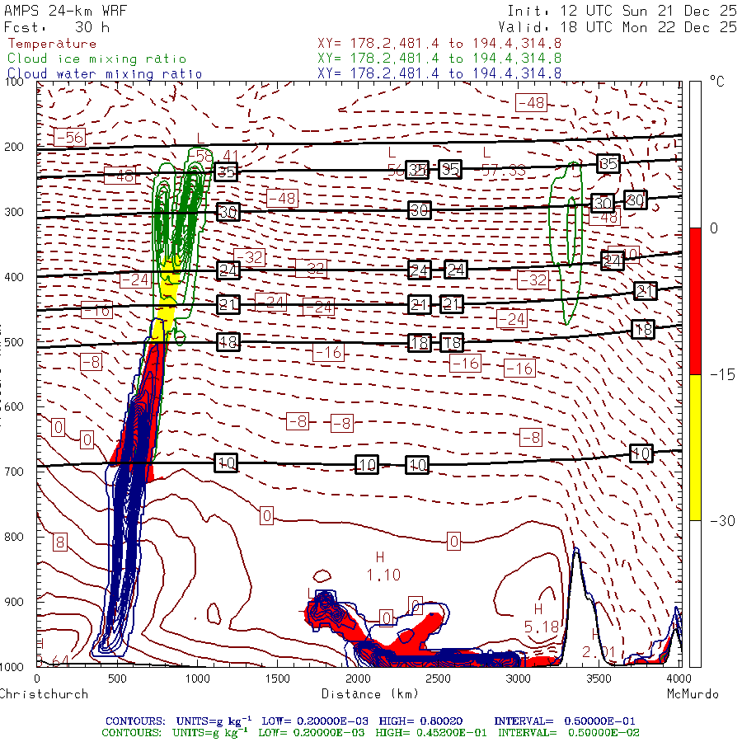Screen dimensions: 742x742
Task: Click the green XY coordinates line
Action: pos(439,59)
